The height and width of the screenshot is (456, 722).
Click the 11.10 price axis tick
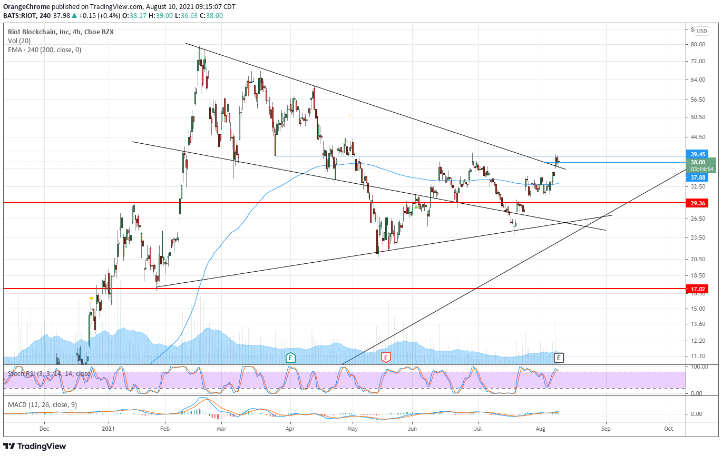coord(698,356)
